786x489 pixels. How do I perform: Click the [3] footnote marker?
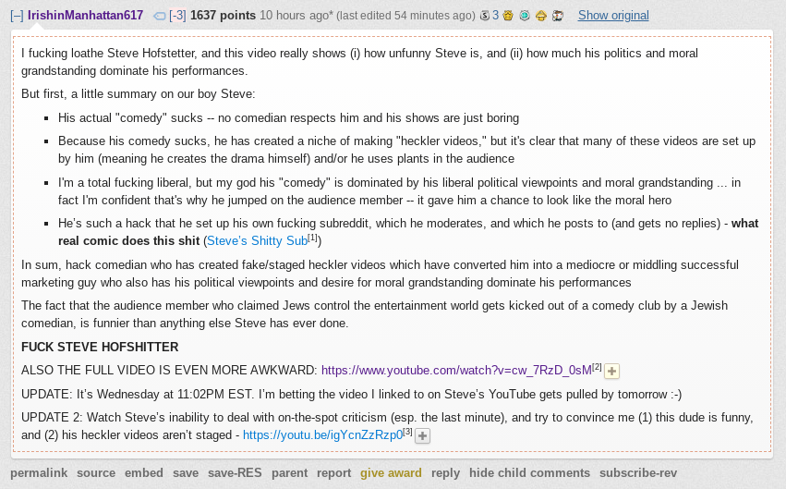click(x=408, y=432)
